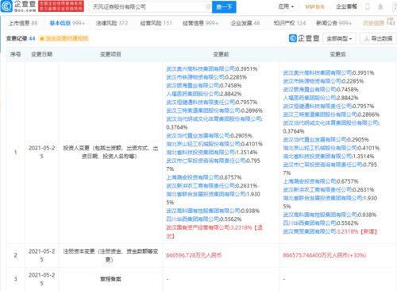Switch to the 知识产权 124 tab
This screenshot has height=291, width=397.
click(290, 23)
